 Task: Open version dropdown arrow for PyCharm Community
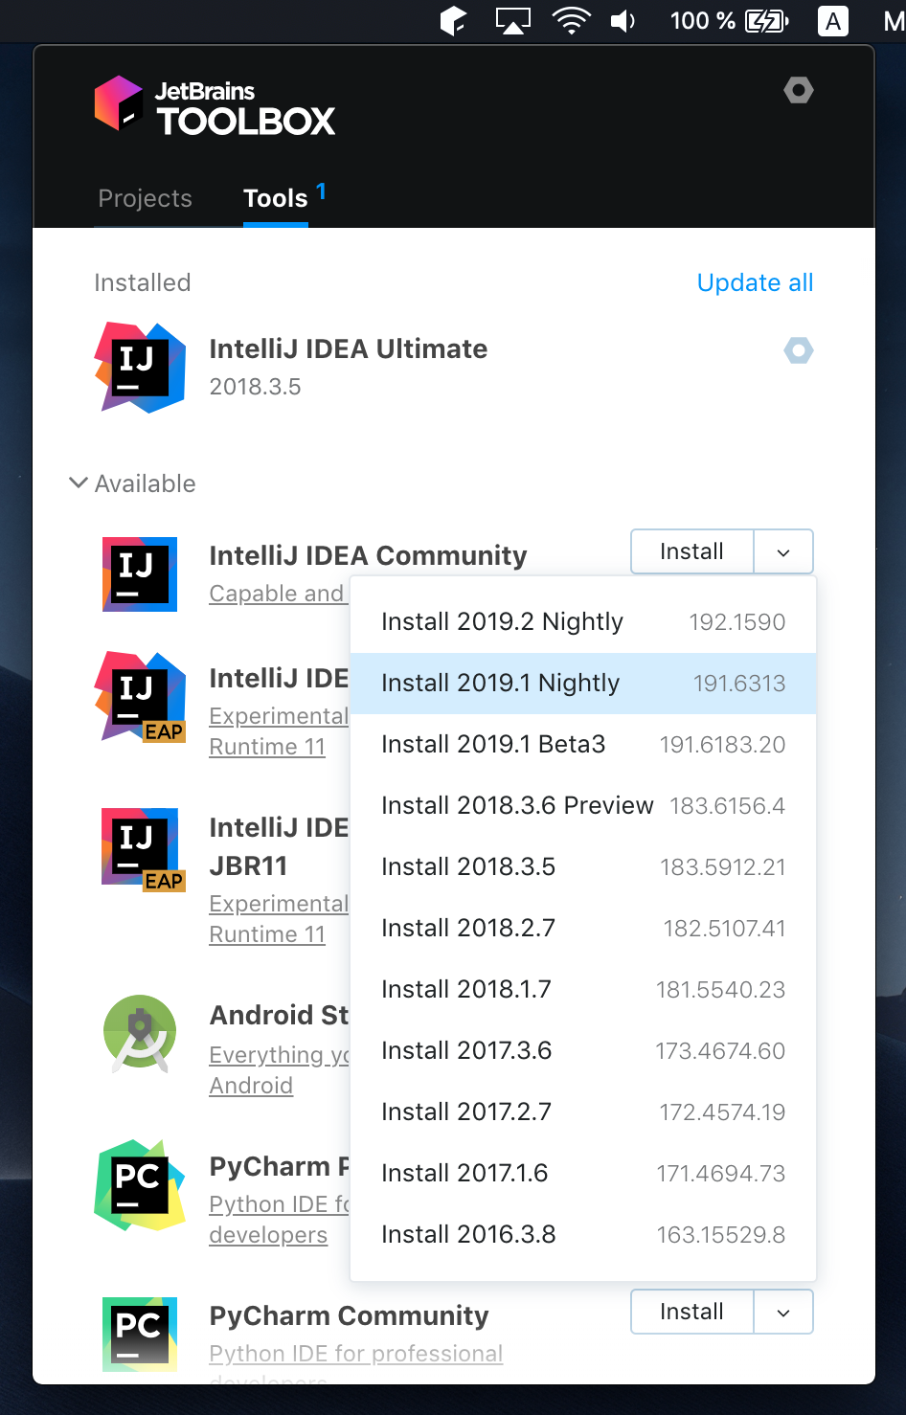pos(783,1313)
